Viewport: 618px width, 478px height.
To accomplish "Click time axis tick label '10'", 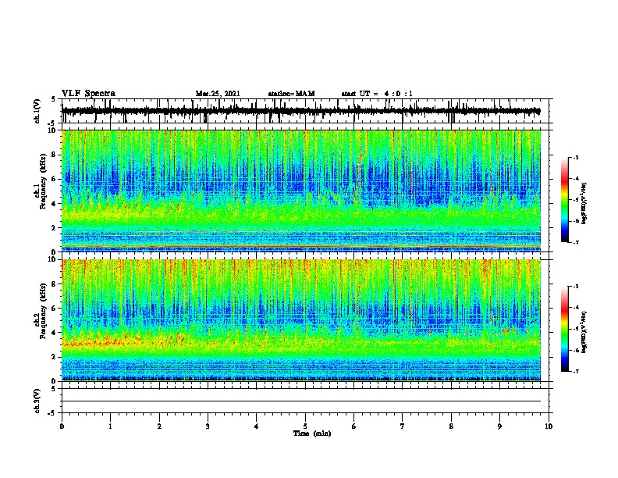I will (549, 426).
